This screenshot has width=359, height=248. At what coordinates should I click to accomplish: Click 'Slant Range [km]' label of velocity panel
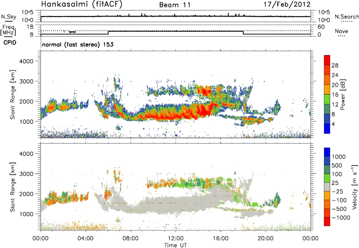[13, 187]
